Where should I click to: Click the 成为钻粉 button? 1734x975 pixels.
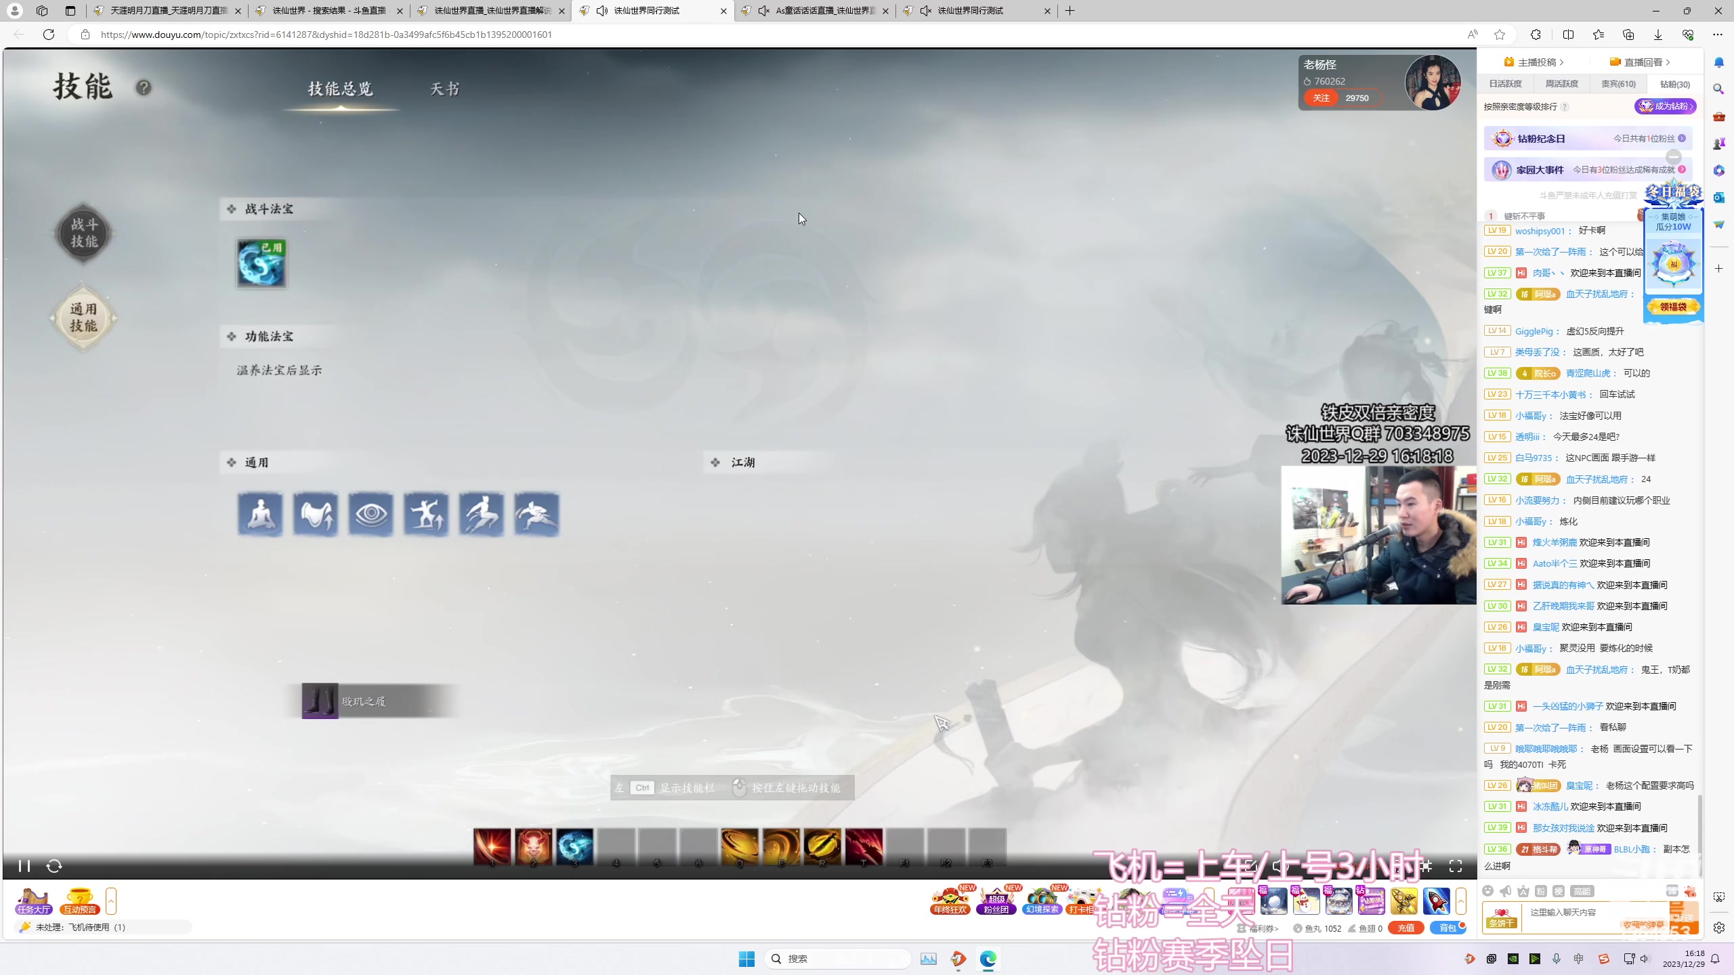(x=1666, y=106)
